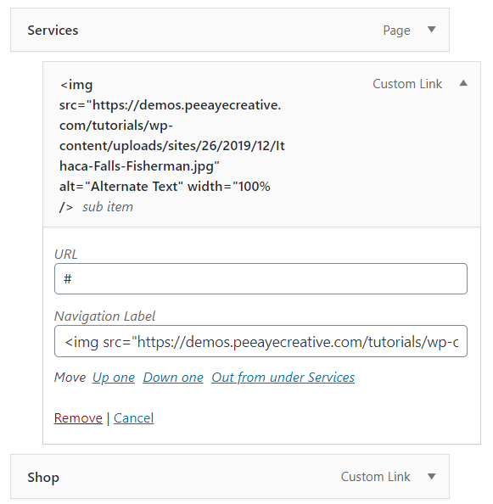Click inside the URL field containing #
This screenshot has width=493, height=504.
tap(261, 278)
